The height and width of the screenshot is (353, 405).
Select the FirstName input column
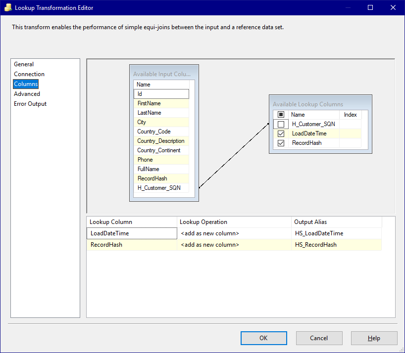pos(161,103)
